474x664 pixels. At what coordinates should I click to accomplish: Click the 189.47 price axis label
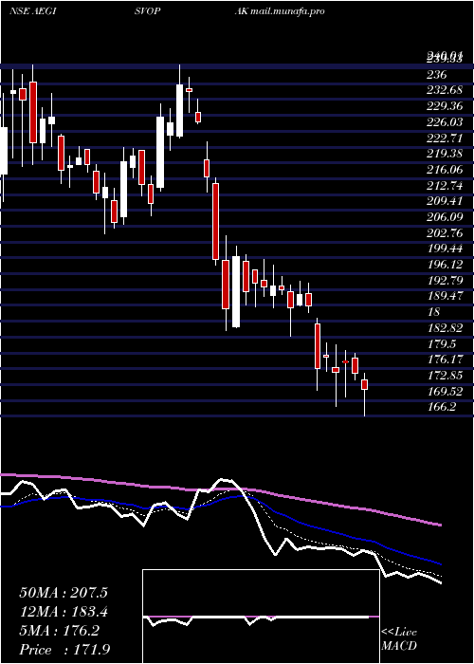pos(445,296)
